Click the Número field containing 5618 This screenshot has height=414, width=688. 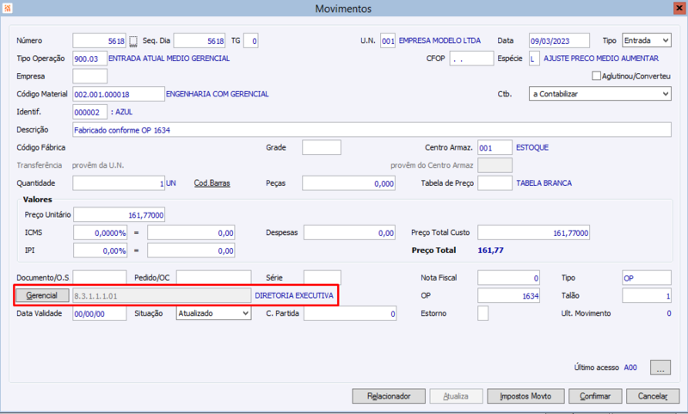coord(99,40)
